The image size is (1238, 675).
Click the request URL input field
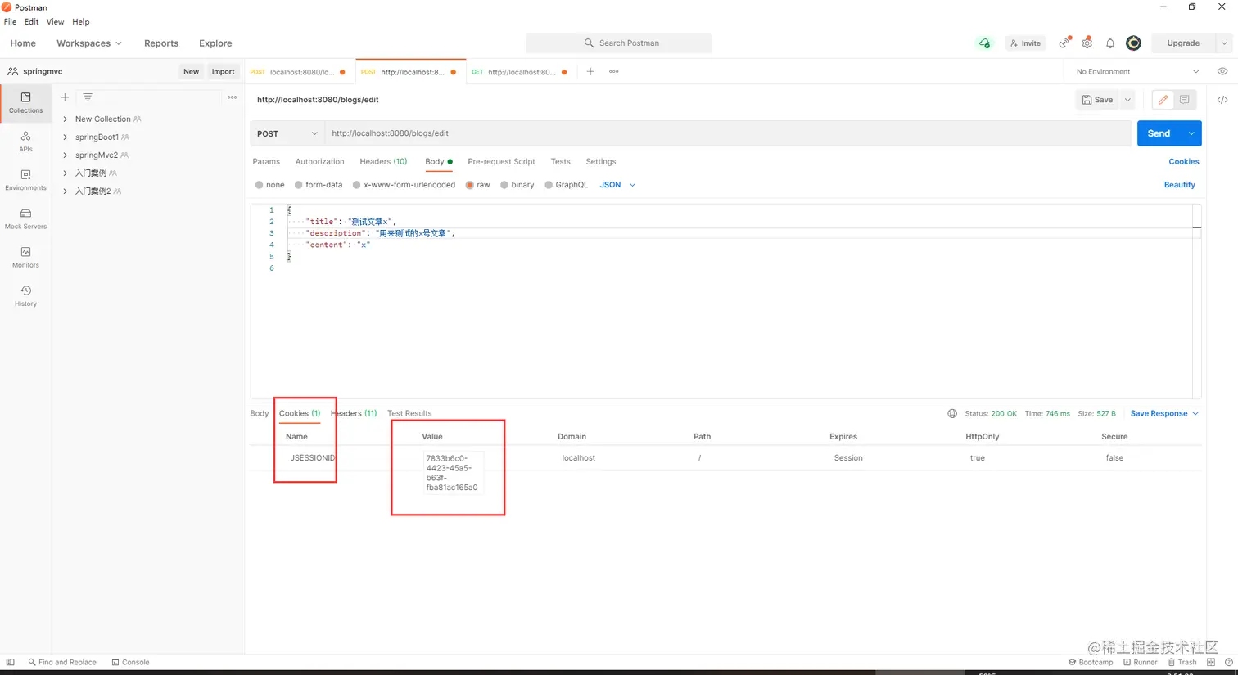click(728, 133)
